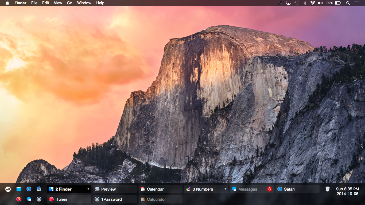
Task: Expand the 2 Finder windows dropdown arrow
Action: (x=88, y=189)
